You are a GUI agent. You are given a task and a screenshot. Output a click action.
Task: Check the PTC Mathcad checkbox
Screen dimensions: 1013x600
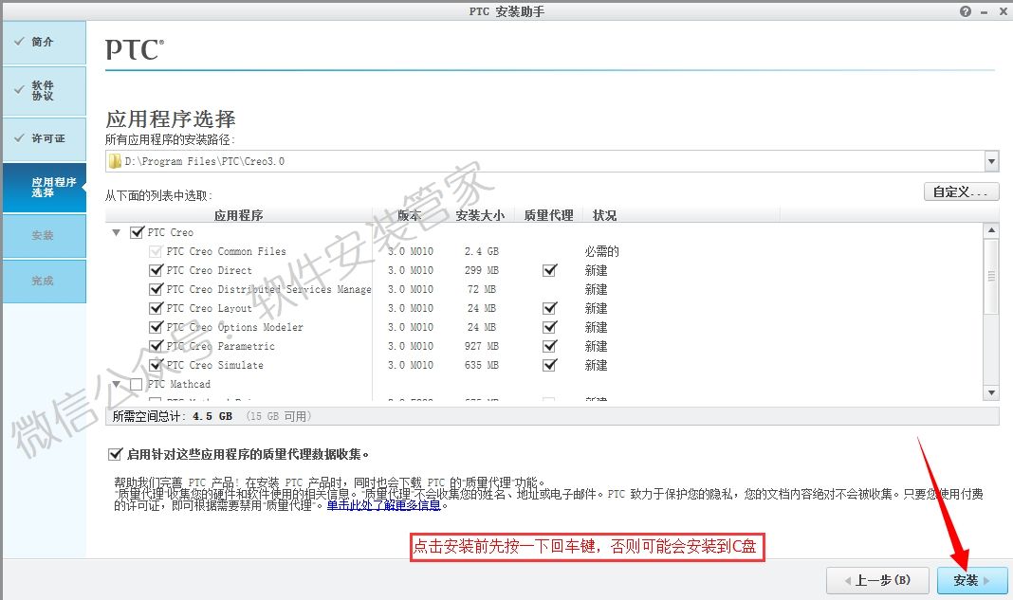click(x=136, y=384)
